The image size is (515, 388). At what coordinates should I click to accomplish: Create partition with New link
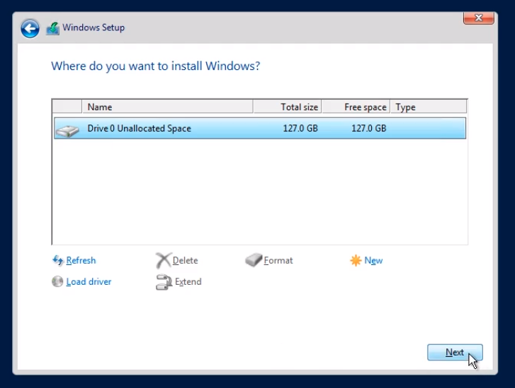[x=373, y=261]
